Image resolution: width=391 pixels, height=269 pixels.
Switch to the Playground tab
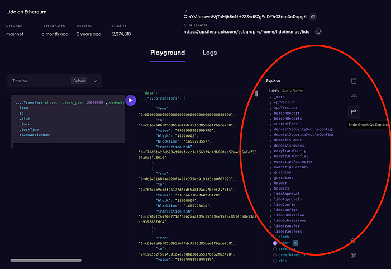[x=168, y=53]
